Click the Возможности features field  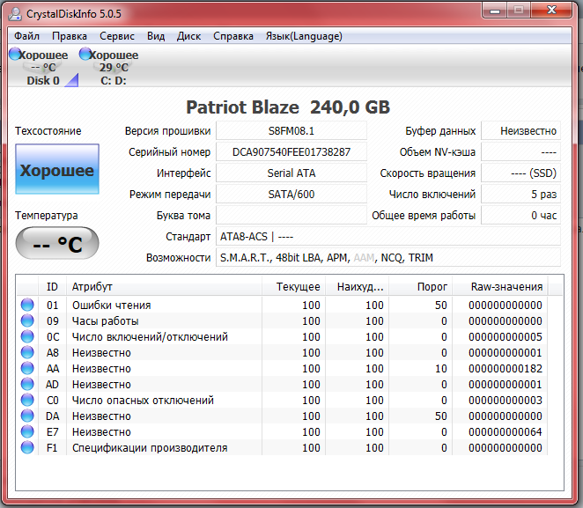(x=388, y=258)
